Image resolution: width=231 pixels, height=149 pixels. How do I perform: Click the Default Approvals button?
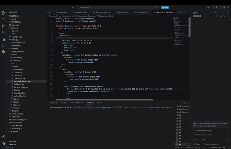(211, 144)
